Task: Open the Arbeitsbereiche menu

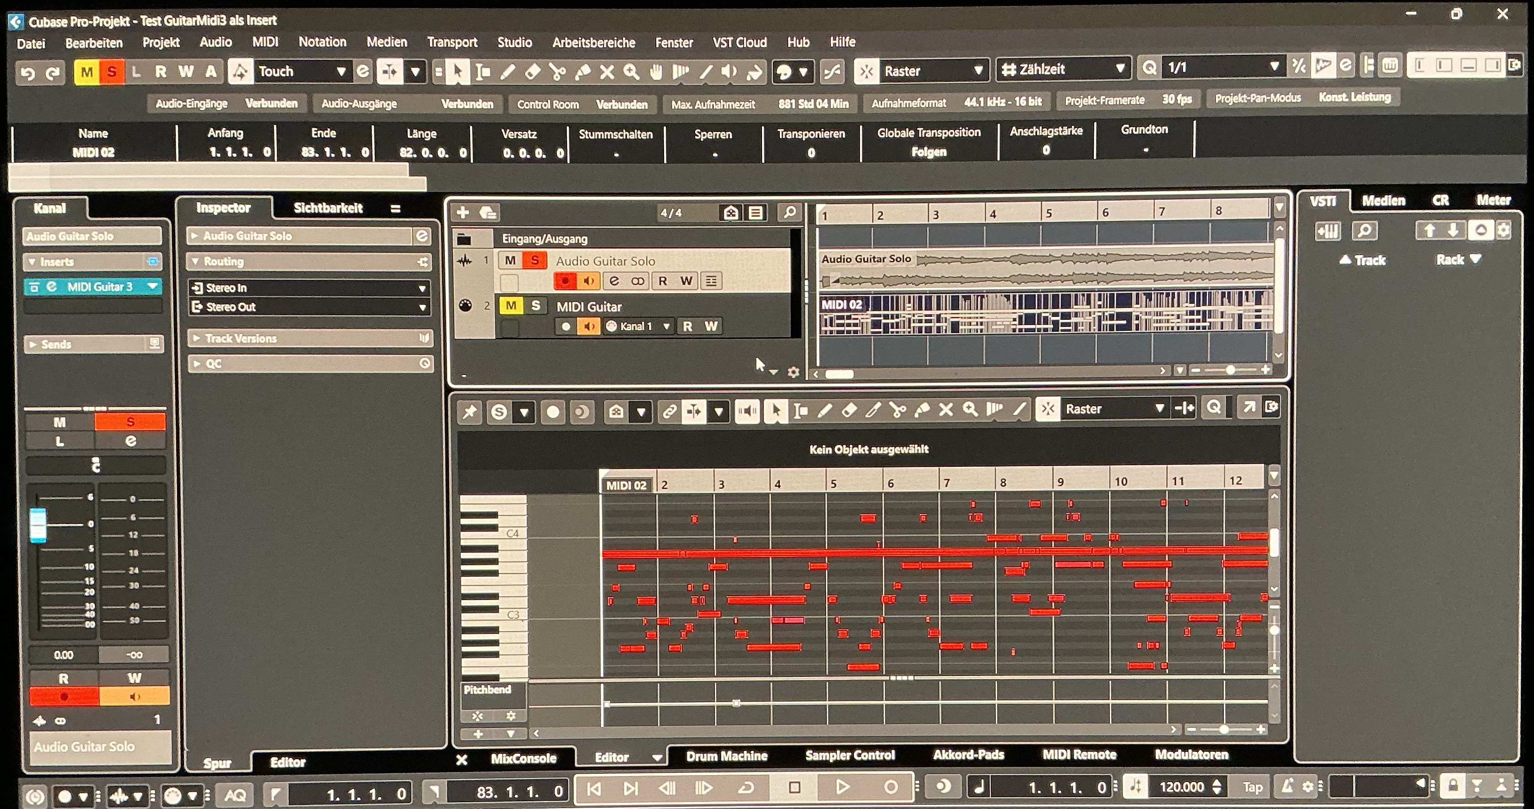Action: 594,42
